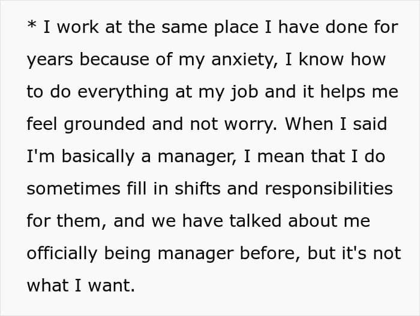Click the word "talked"
The image size is (420, 316).
coord(255,221)
